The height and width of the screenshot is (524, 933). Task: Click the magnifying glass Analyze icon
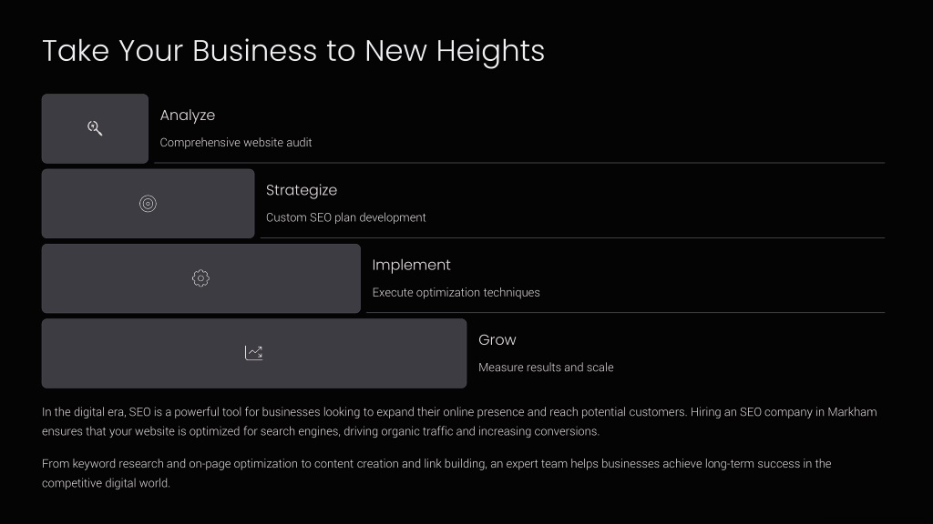pos(95,128)
